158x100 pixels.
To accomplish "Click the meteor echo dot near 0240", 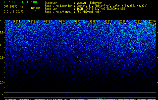I will pyautogui.click(x=155, y=82).
